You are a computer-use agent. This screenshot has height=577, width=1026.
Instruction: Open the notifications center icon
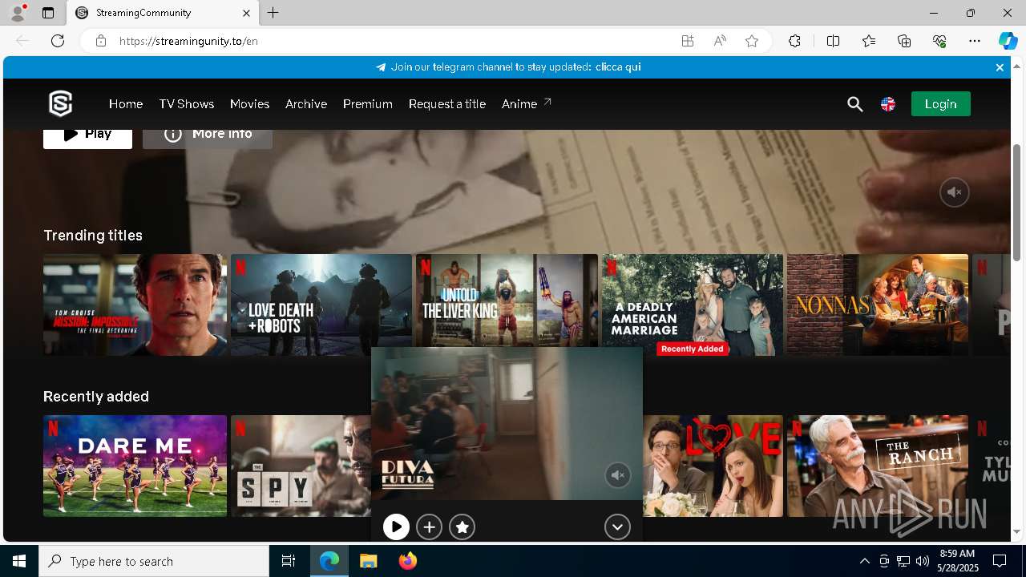click(x=1000, y=561)
